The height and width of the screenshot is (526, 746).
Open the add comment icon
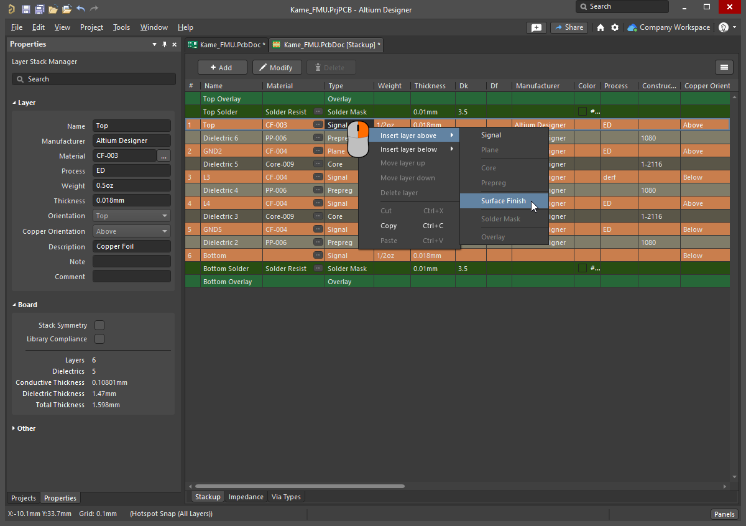pyautogui.click(x=536, y=27)
